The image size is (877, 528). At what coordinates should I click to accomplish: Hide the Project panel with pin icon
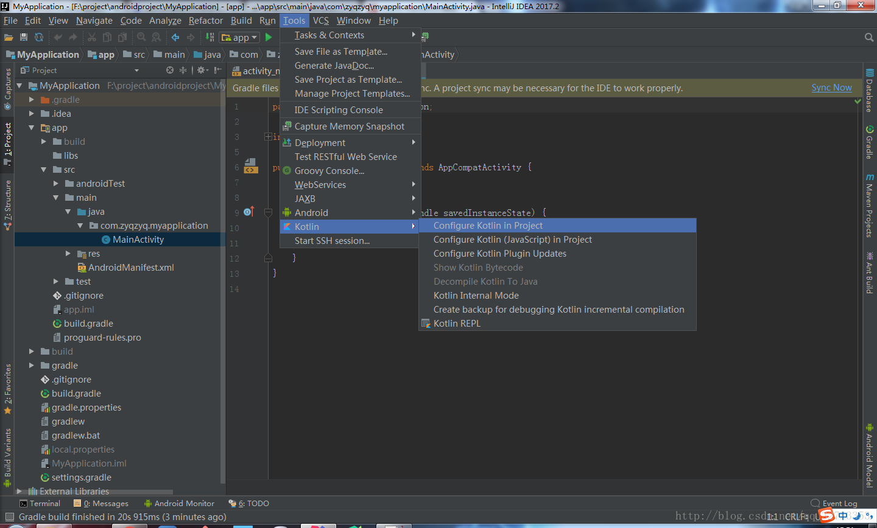(x=217, y=71)
